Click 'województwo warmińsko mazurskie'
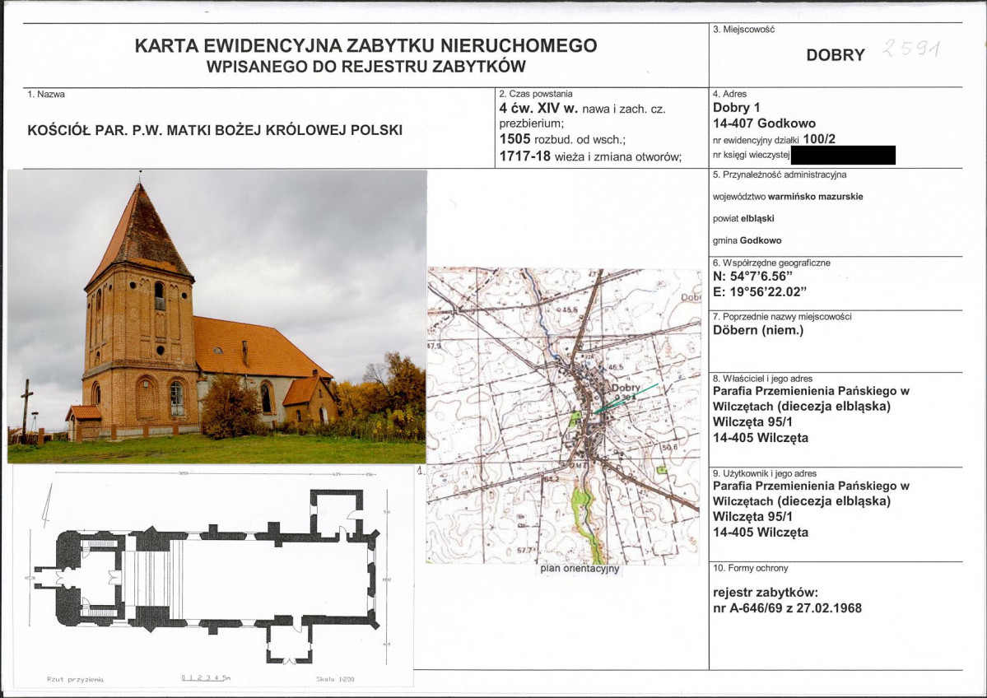Viewport: 987px width, 698px height. coord(788,197)
